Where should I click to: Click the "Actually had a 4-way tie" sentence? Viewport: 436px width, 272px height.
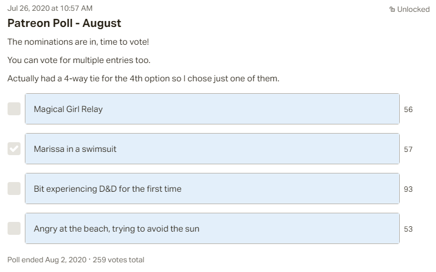(x=143, y=79)
